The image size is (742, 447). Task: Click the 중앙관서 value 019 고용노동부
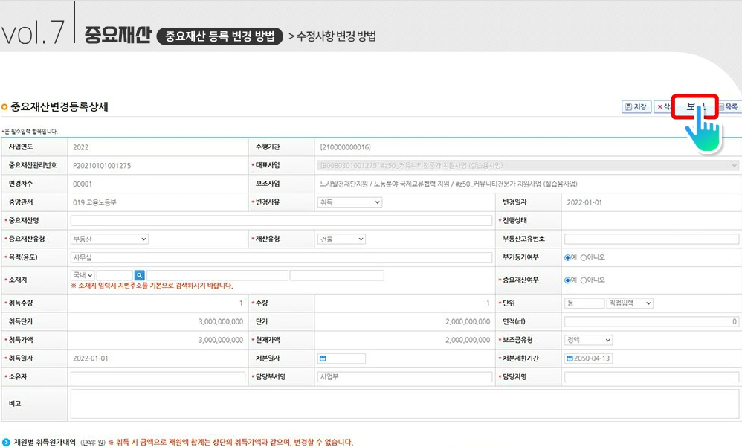point(94,202)
